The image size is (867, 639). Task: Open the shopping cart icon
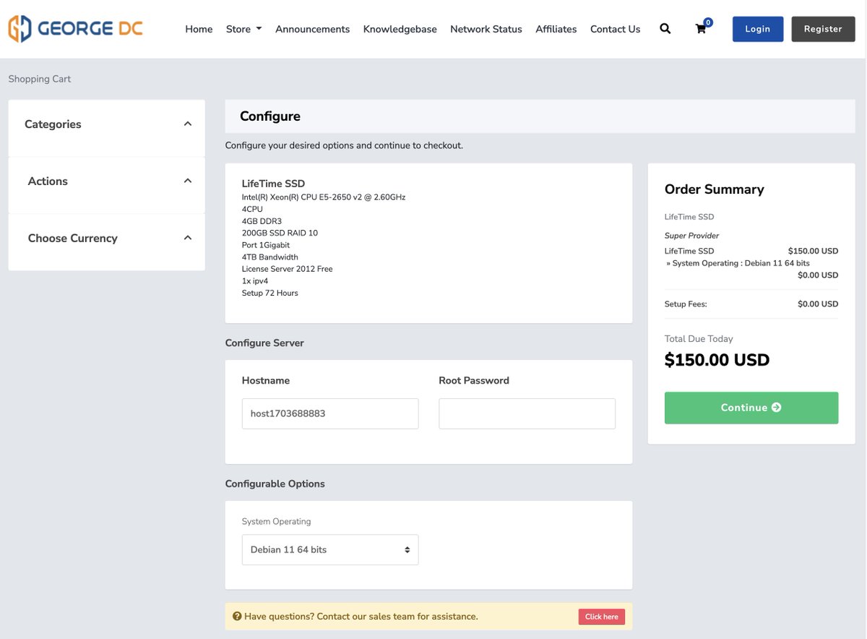click(702, 29)
